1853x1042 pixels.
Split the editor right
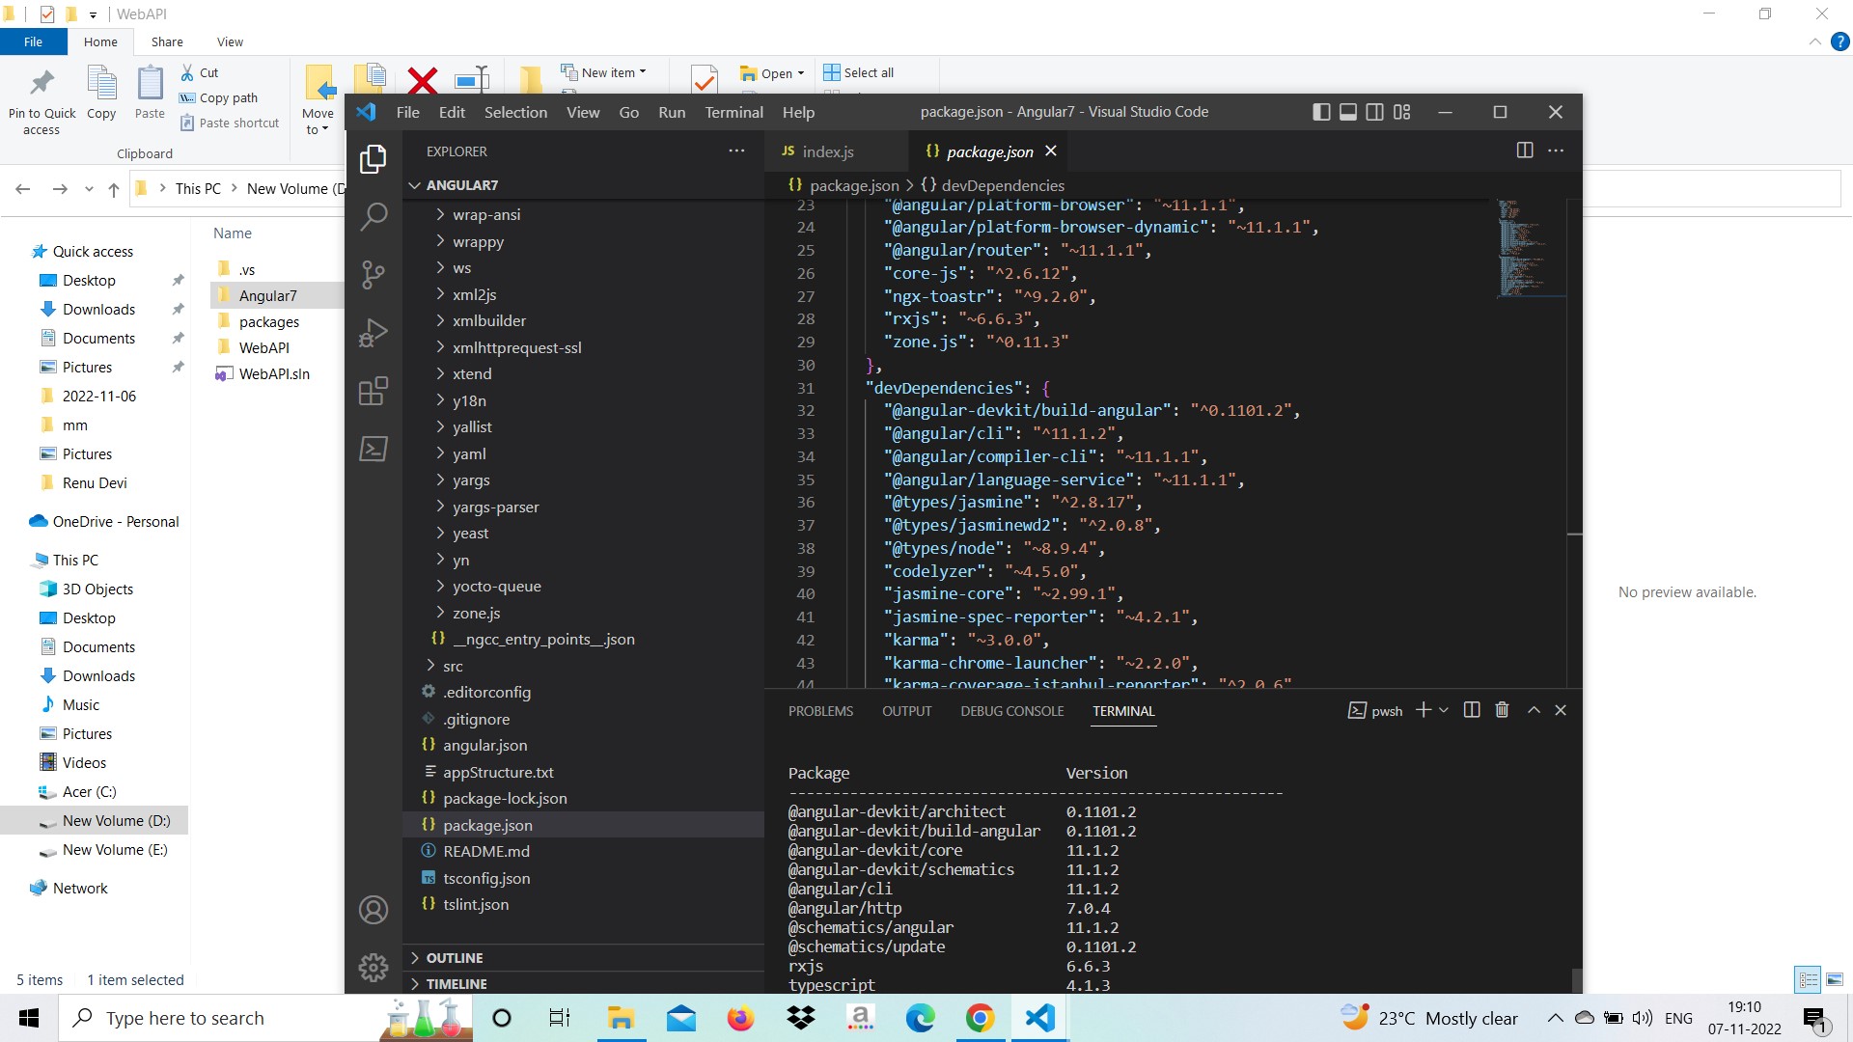click(1525, 151)
